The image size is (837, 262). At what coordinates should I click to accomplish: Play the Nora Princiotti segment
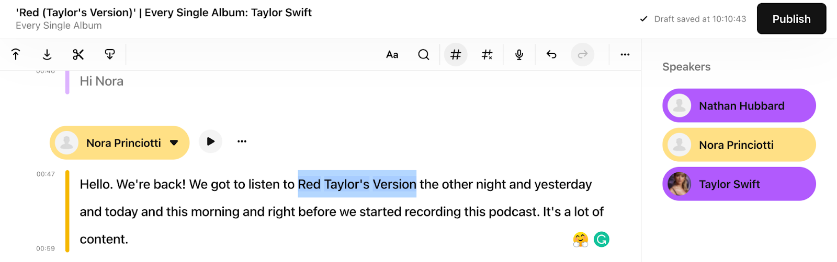210,141
